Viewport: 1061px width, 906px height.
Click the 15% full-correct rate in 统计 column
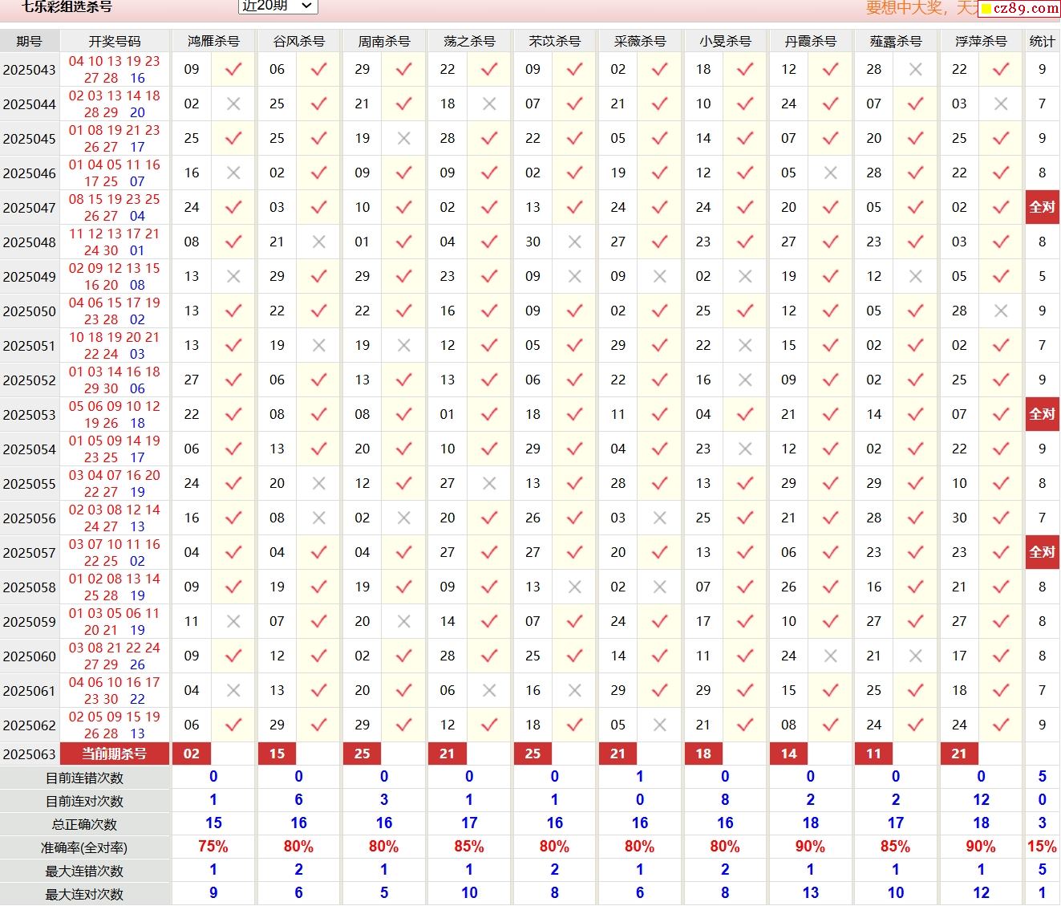click(1042, 847)
